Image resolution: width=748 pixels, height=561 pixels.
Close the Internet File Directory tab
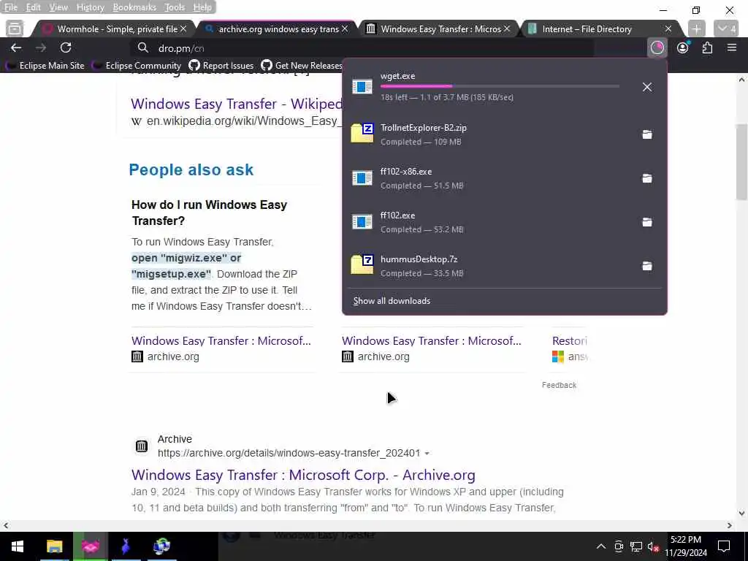668,29
